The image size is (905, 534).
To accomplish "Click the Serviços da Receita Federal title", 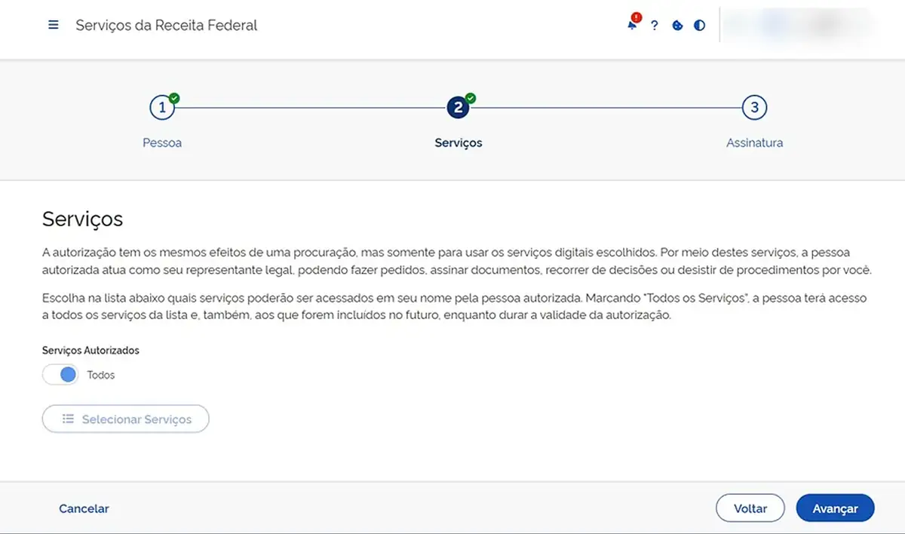I will coord(167,25).
